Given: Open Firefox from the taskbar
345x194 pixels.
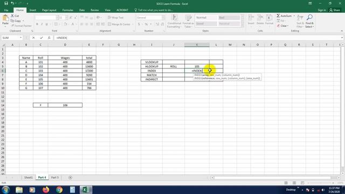Looking at the screenshot, I should pos(46,190).
